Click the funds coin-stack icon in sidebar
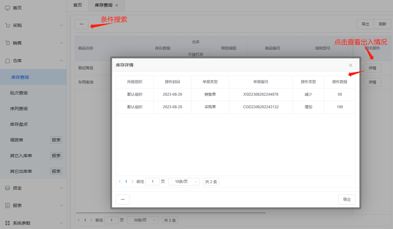393x229 pixels. pos(8,188)
